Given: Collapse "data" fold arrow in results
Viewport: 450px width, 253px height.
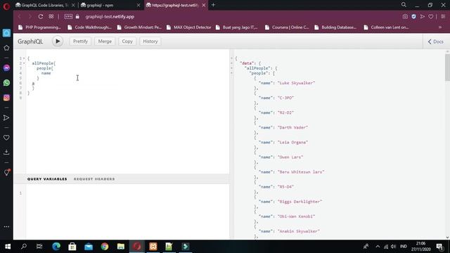Looking at the screenshot, I should coord(231,63).
